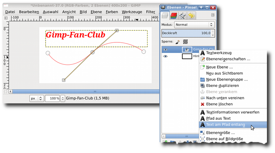The width and height of the screenshot is (275, 153).
Task: Select the white background layer thumbnail
Action: pos(187,56)
